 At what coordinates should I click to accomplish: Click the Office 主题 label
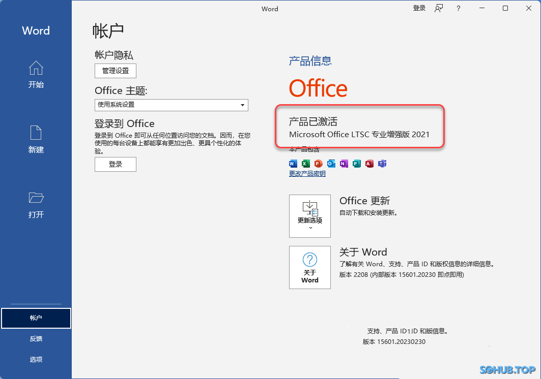(x=121, y=90)
